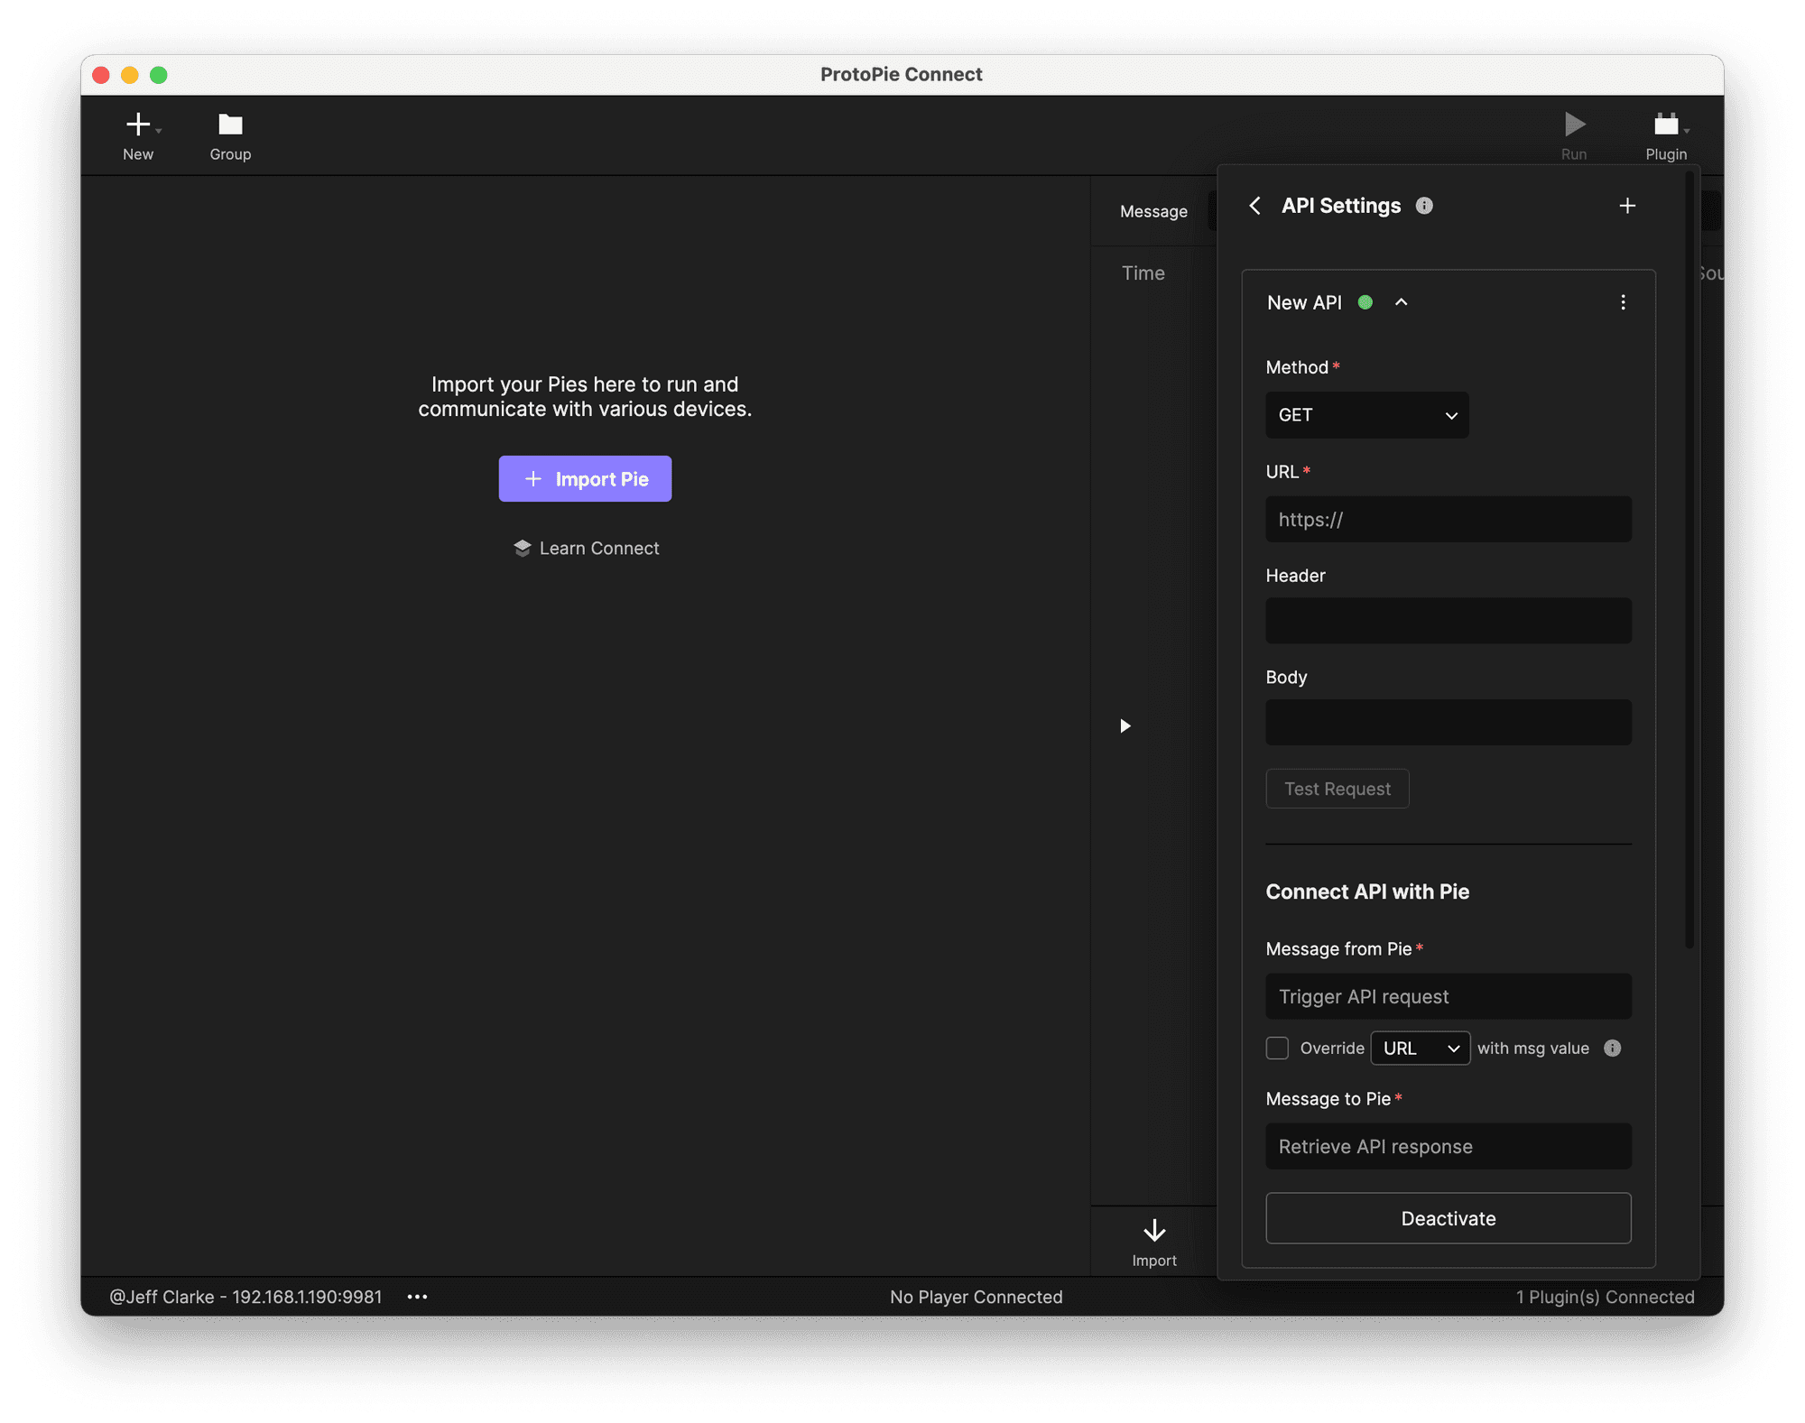Click the Message label

[1153, 211]
